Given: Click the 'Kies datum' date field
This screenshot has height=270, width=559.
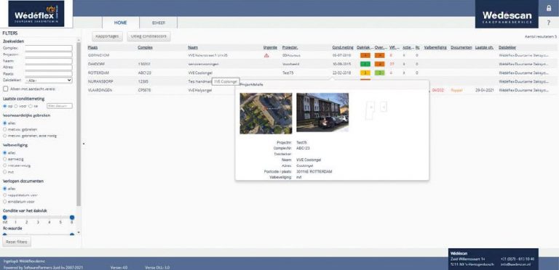Looking at the screenshot, I should point(60,106).
